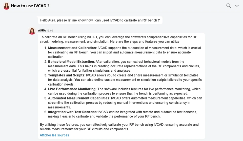
Task: Click the "Behavioral Model Extraction" heading
Action: [71, 62]
